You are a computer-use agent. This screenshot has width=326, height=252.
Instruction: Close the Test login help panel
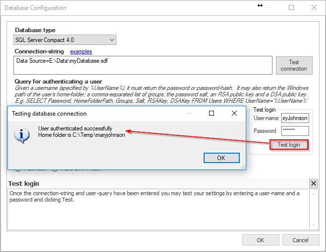[x=313, y=184]
